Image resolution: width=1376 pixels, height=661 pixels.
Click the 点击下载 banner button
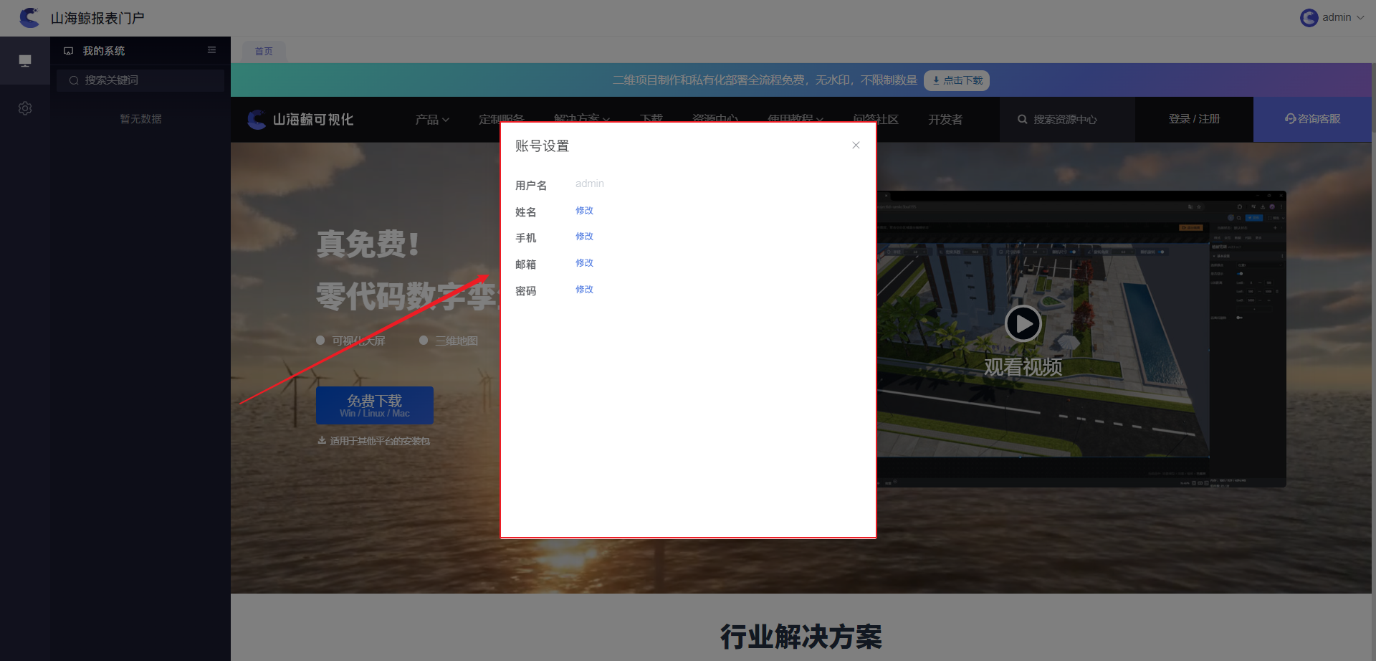click(957, 80)
